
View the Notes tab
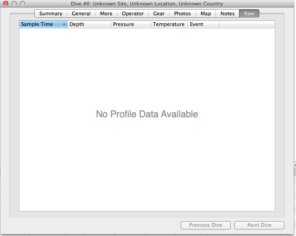[227, 13]
